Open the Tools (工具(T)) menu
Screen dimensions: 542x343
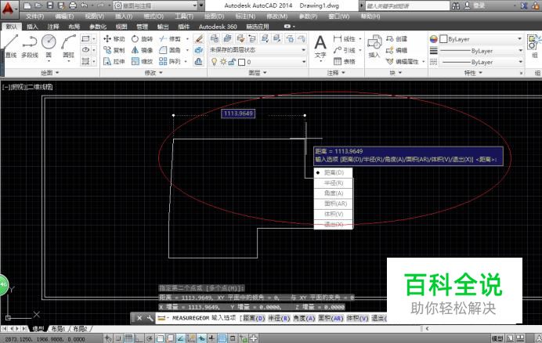[x=184, y=16]
